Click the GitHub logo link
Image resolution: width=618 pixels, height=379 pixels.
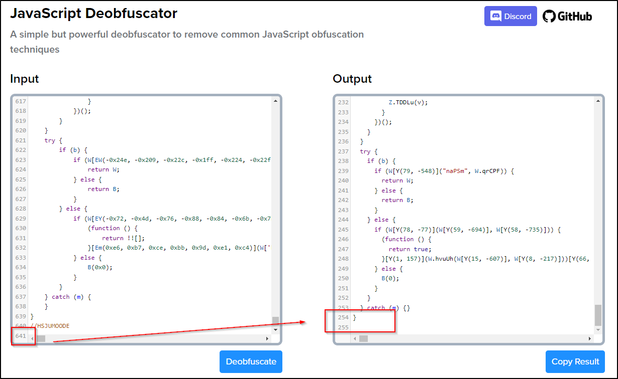click(567, 16)
